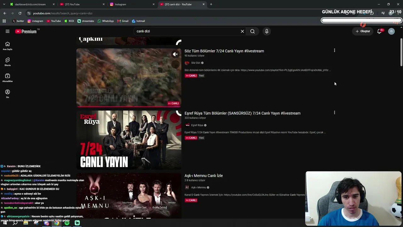Open the account avatar menu
This screenshot has height=227, width=403.
tap(391, 31)
